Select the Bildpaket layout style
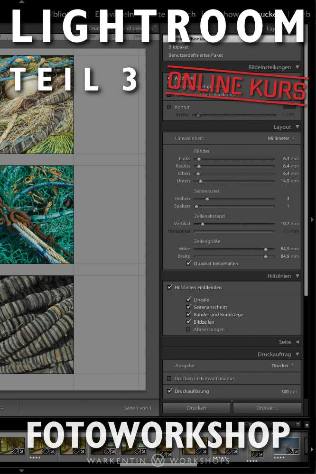Image resolution: width=316 pixels, height=474 pixels. (x=178, y=47)
